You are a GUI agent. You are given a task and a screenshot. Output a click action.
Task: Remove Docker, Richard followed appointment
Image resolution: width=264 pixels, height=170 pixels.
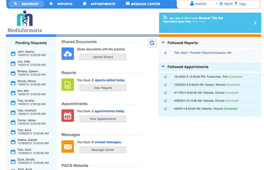click(165, 85)
